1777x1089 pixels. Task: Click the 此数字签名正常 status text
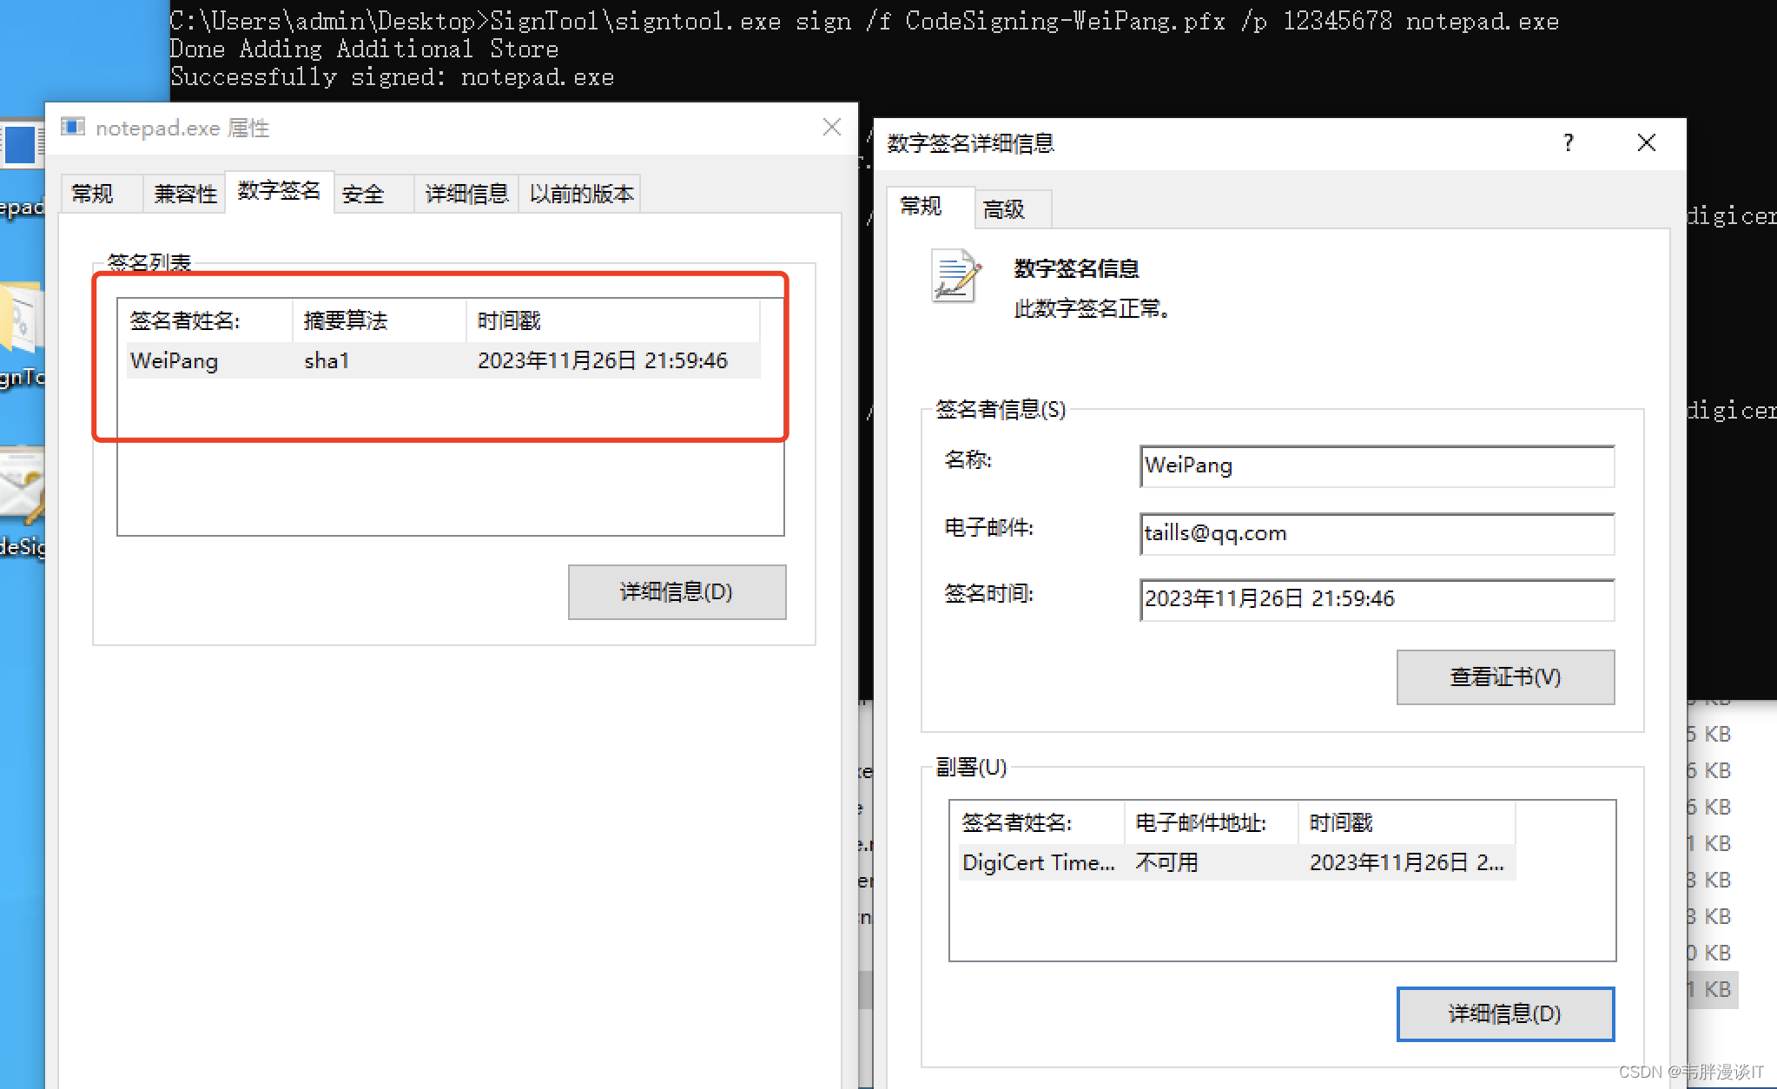1092,308
